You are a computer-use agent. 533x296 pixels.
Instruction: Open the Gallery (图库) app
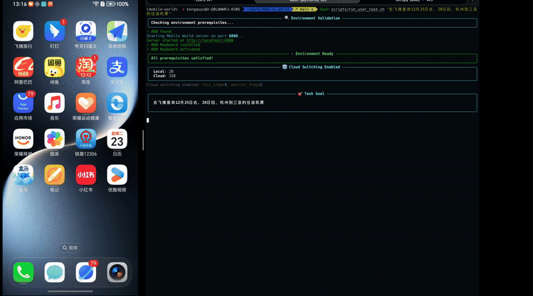coord(55,139)
